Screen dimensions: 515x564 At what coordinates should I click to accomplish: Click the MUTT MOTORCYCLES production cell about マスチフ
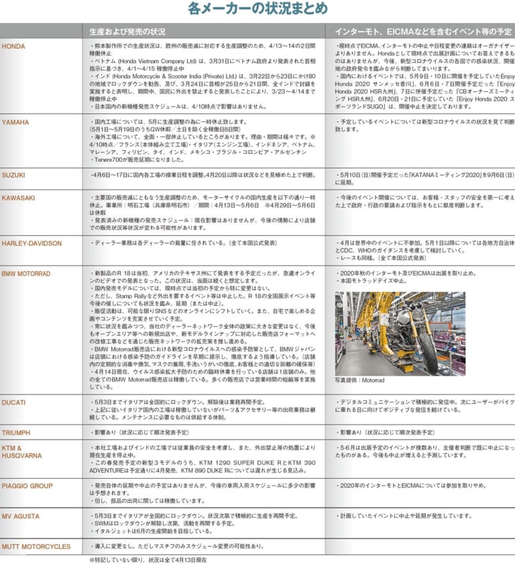[177, 547]
